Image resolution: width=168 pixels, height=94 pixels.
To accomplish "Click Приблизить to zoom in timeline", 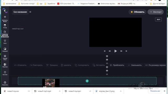I will [117, 65].
